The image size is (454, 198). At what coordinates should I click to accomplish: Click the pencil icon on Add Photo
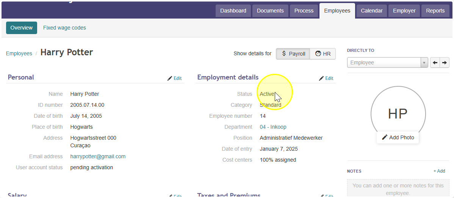point(385,137)
